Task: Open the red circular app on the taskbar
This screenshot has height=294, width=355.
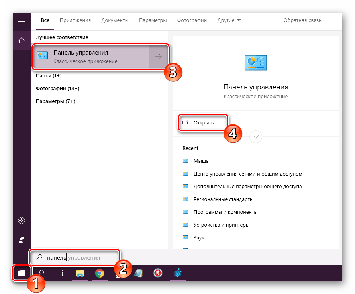Action: (x=158, y=273)
